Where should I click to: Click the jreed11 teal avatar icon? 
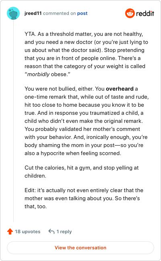click(x=13, y=13)
